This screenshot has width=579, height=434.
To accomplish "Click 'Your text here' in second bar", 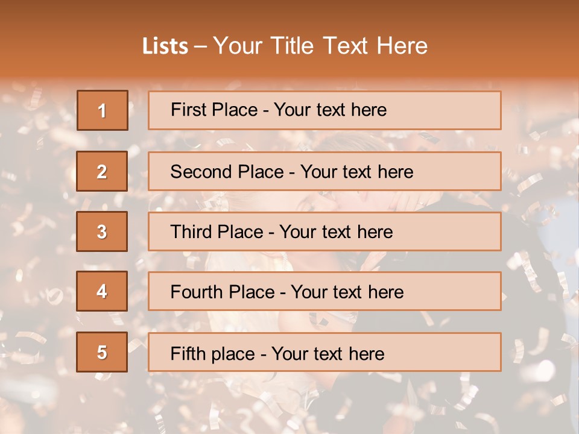I will pyautogui.click(x=356, y=172).
